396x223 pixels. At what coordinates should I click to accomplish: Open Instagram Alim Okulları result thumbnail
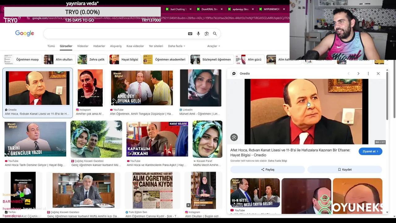point(203,190)
